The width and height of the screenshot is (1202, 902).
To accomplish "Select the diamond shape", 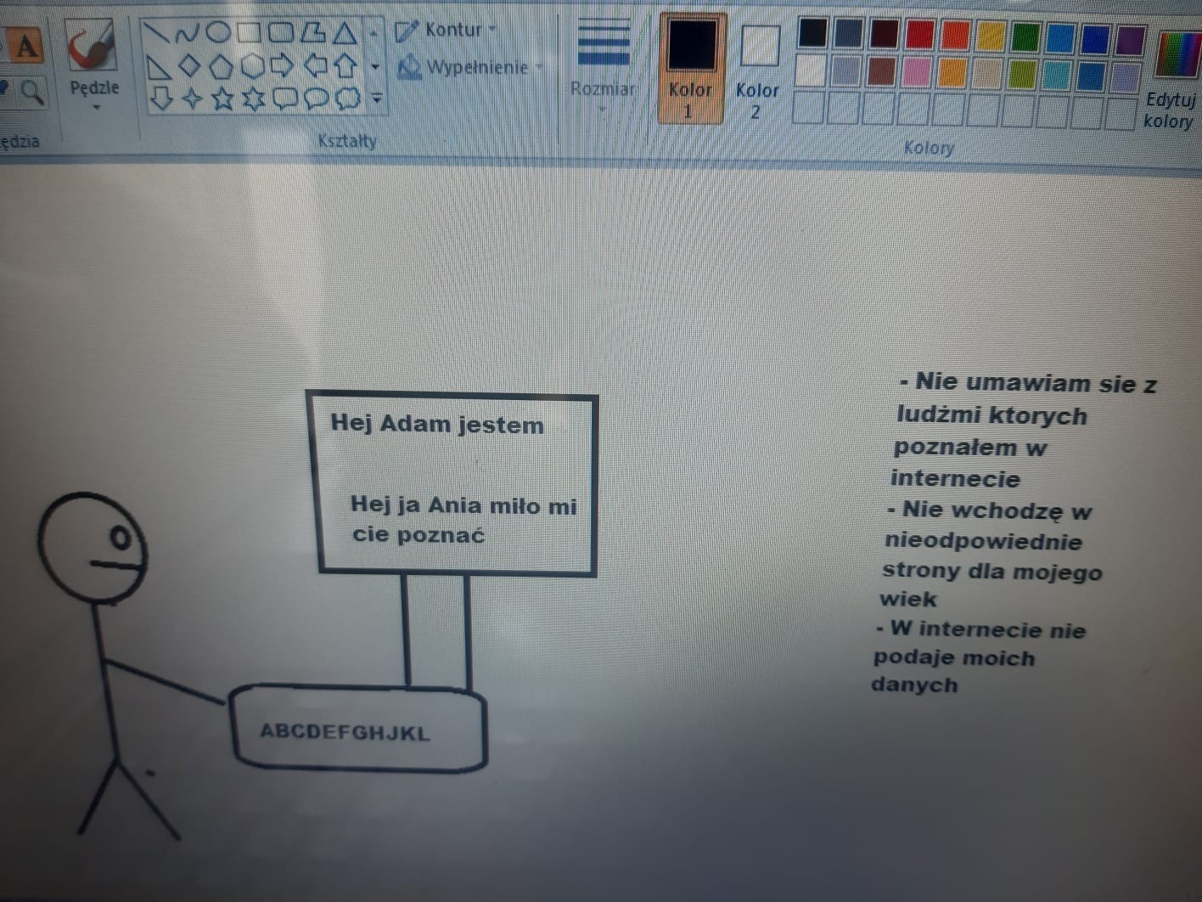I will tap(189, 65).
